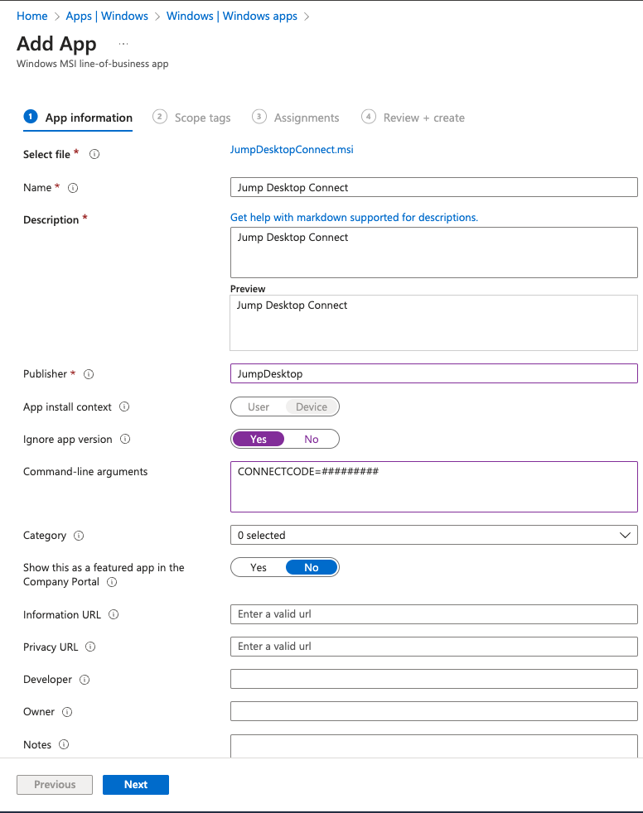Go to App information tab

78,118
